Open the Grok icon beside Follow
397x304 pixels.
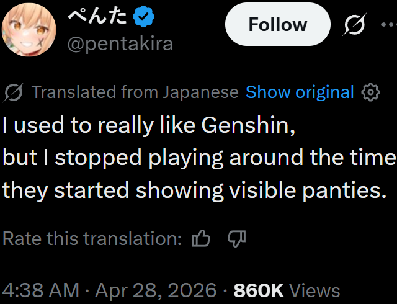(x=354, y=25)
